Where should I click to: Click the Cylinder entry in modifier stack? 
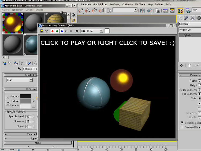pos(188,35)
